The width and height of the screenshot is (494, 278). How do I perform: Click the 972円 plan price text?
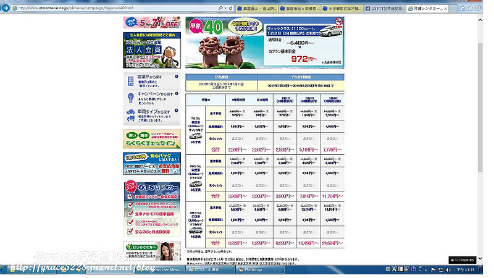(x=303, y=59)
